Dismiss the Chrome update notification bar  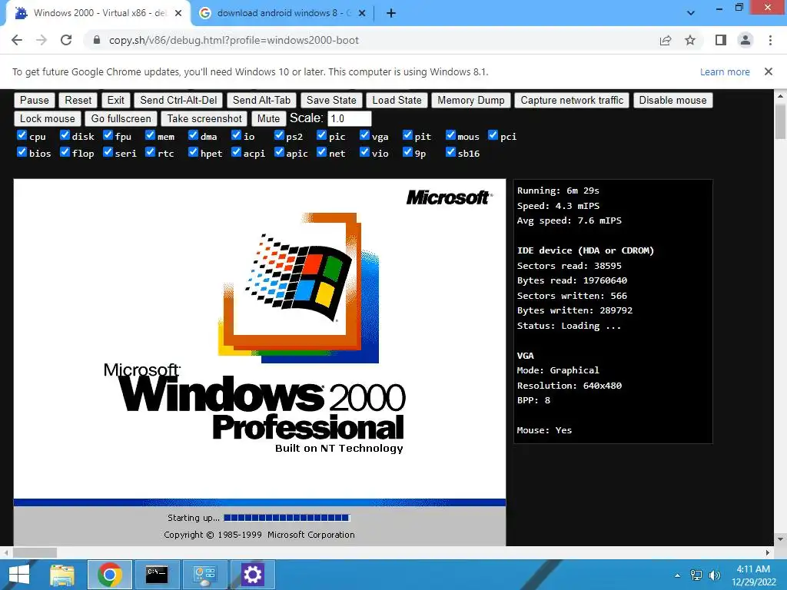click(x=768, y=71)
